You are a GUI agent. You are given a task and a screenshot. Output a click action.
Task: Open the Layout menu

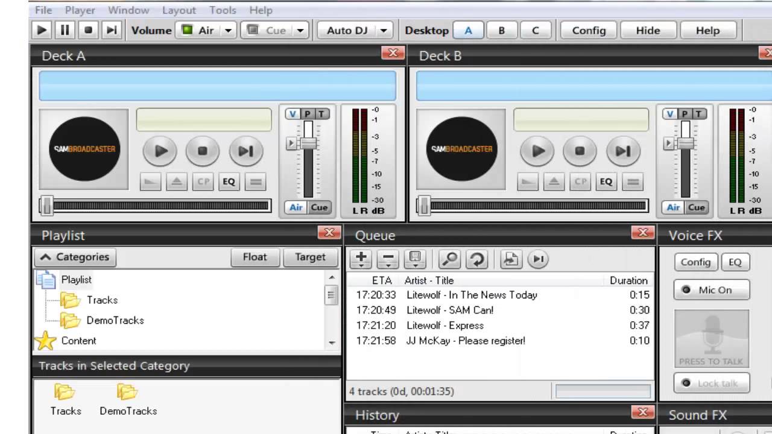(x=179, y=10)
